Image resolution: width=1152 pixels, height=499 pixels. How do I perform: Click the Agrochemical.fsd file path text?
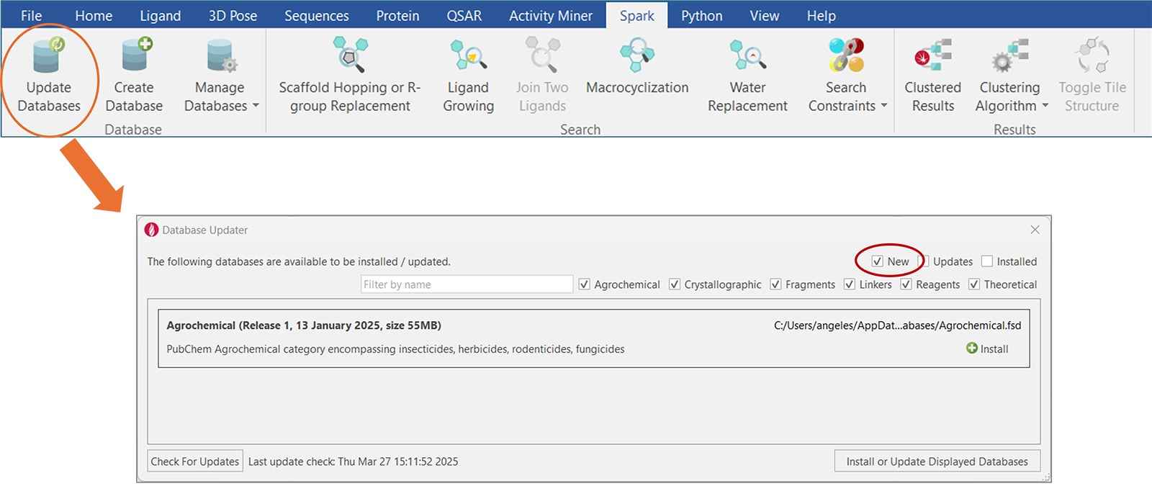(x=898, y=325)
